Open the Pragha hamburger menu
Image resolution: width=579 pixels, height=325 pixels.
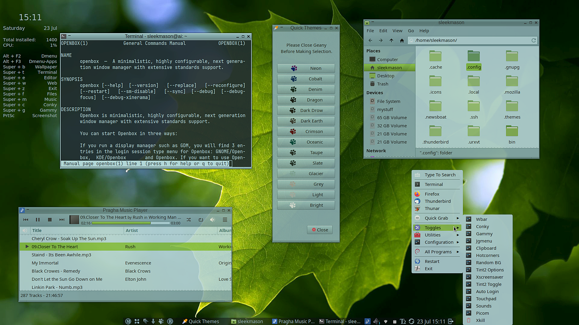pos(225,219)
